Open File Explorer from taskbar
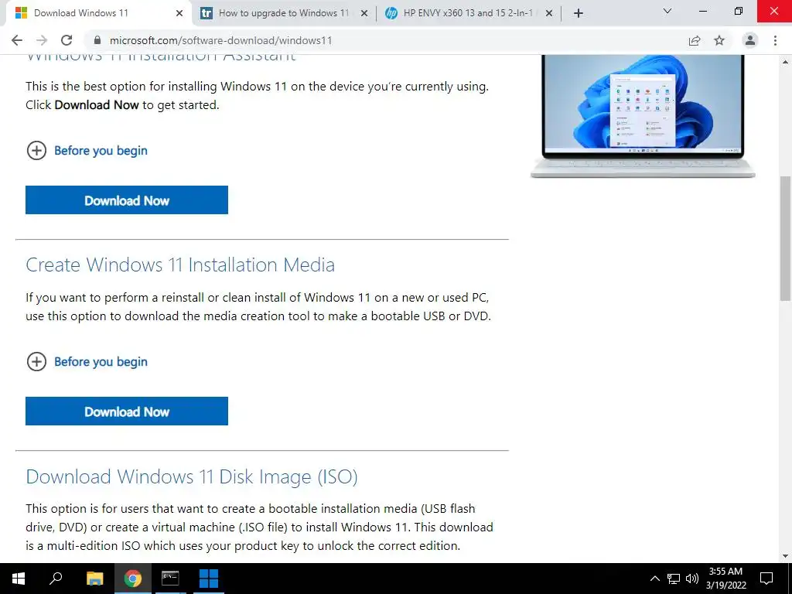 click(94, 579)
